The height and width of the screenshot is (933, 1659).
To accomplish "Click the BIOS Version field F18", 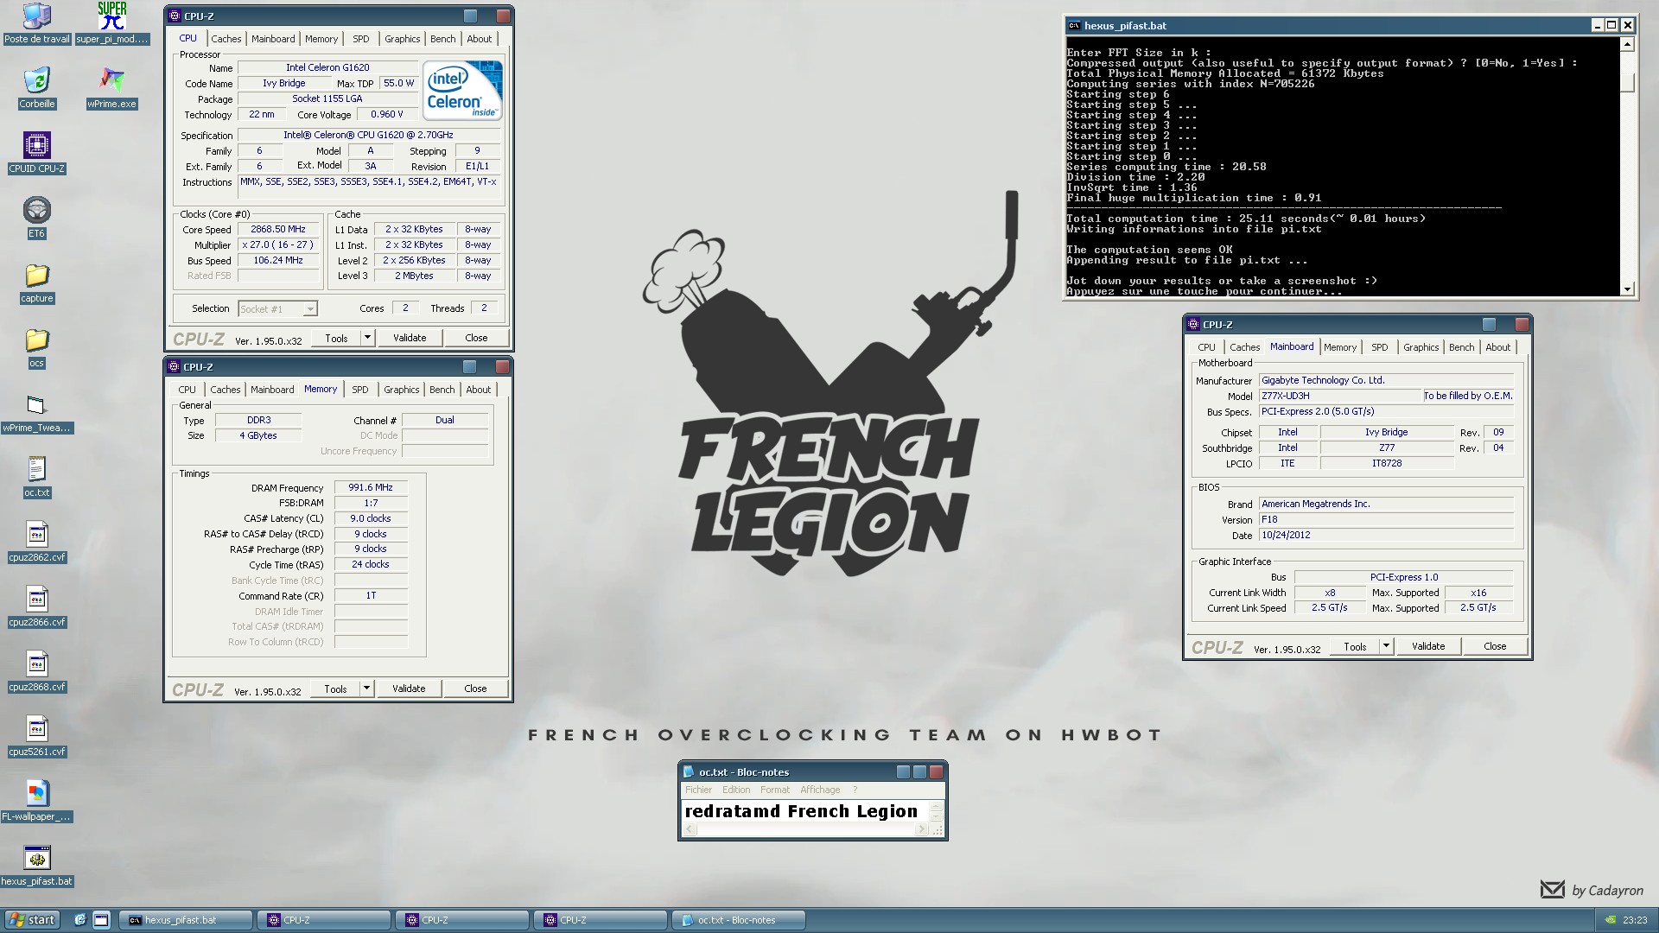I will tap(1386, 520).
